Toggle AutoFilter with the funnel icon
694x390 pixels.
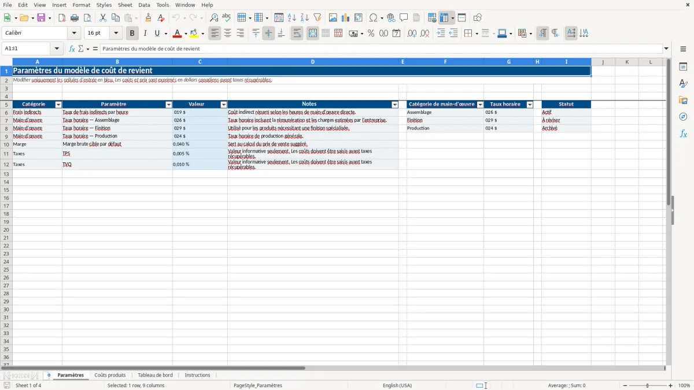pos(317,18)
